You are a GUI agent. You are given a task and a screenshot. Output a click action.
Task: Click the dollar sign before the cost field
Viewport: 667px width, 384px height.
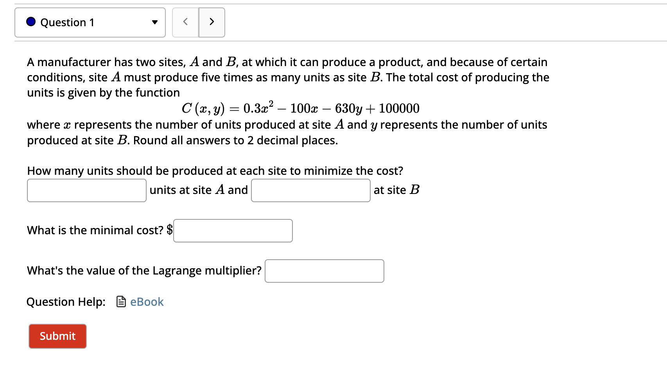click(x=170, y=230)
